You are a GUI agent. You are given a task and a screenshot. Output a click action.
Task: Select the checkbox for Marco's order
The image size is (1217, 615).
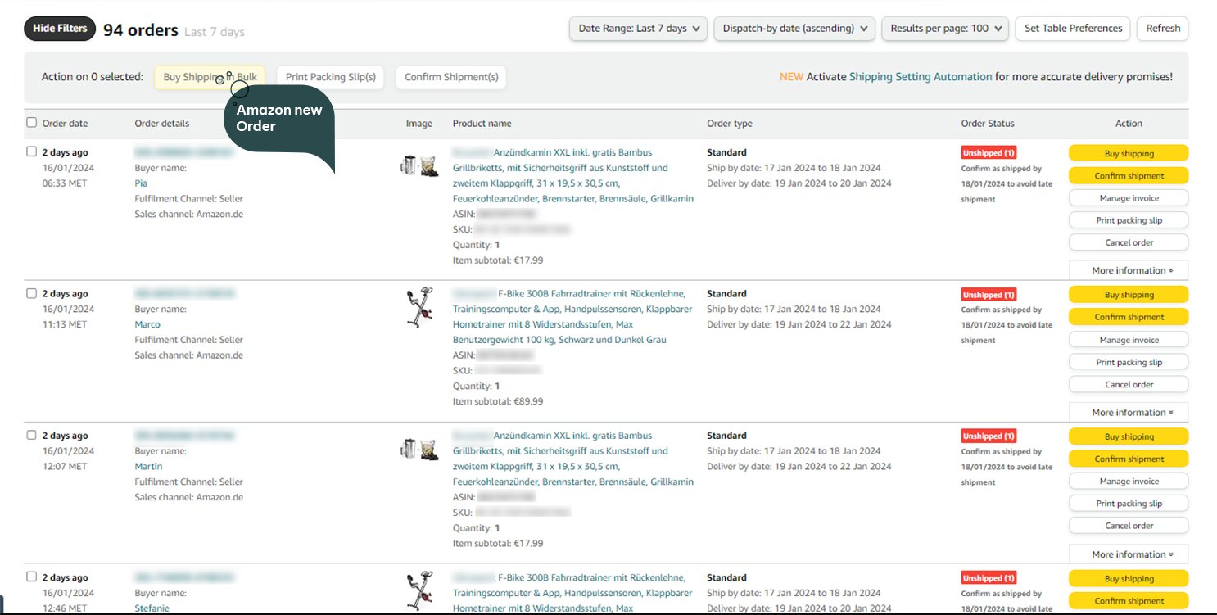click(32, 293)
